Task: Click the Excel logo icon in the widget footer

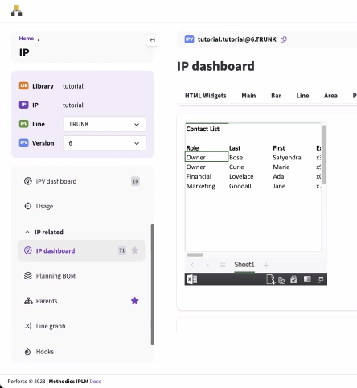Action: pyautogui.click(x=192, y=279)
